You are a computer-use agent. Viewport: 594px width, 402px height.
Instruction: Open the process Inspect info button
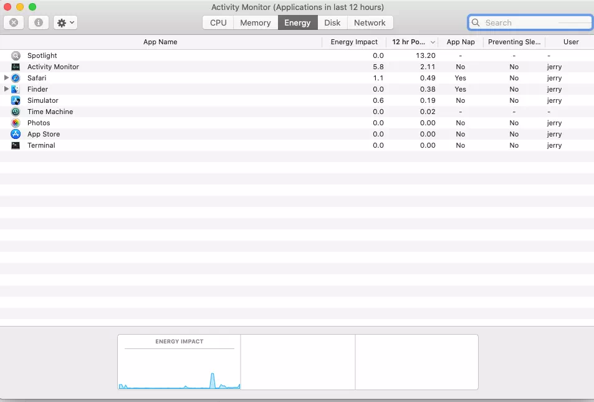(38, 22)
